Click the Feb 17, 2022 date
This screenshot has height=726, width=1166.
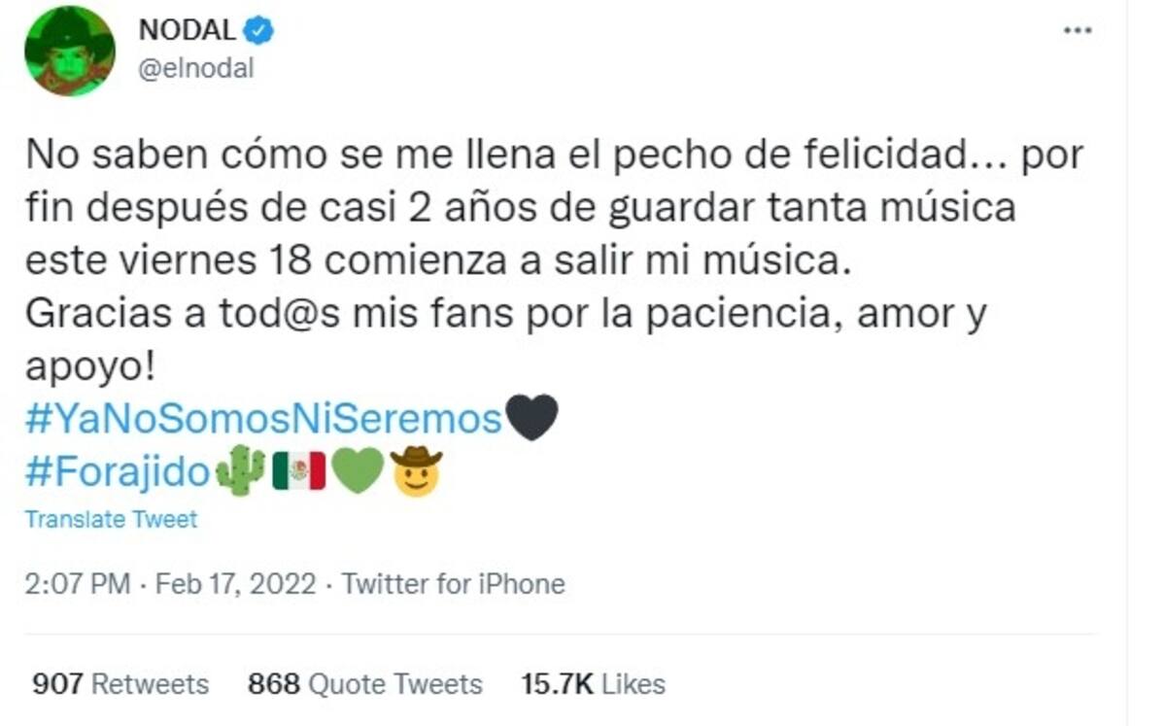point(235,584)
